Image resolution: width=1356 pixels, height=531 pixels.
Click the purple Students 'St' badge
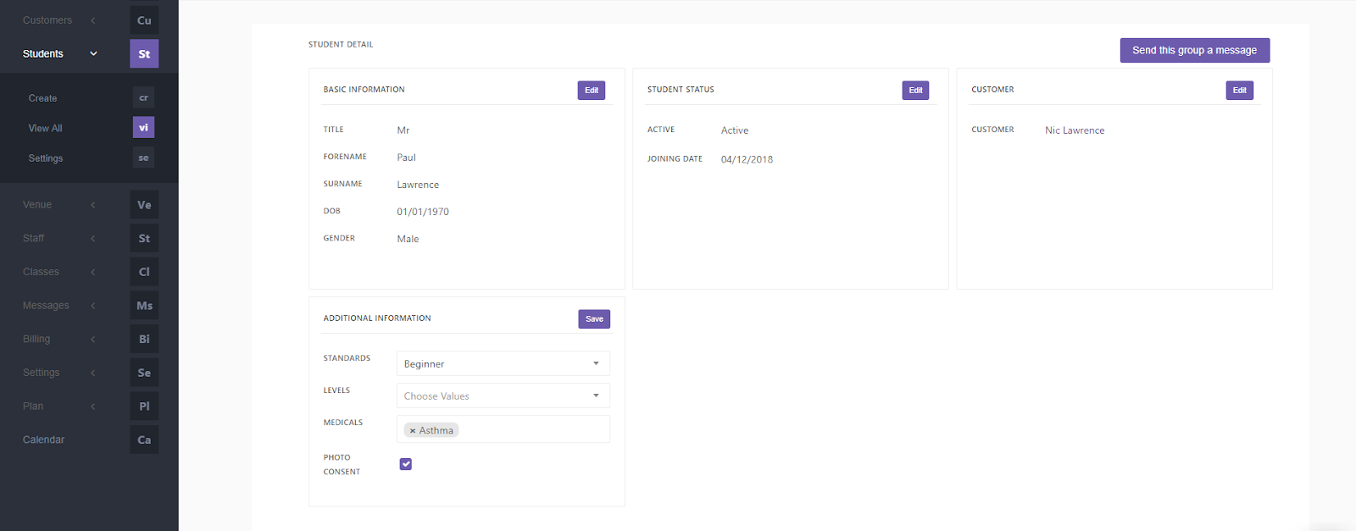pyautogui.click(x=144, y=53)
